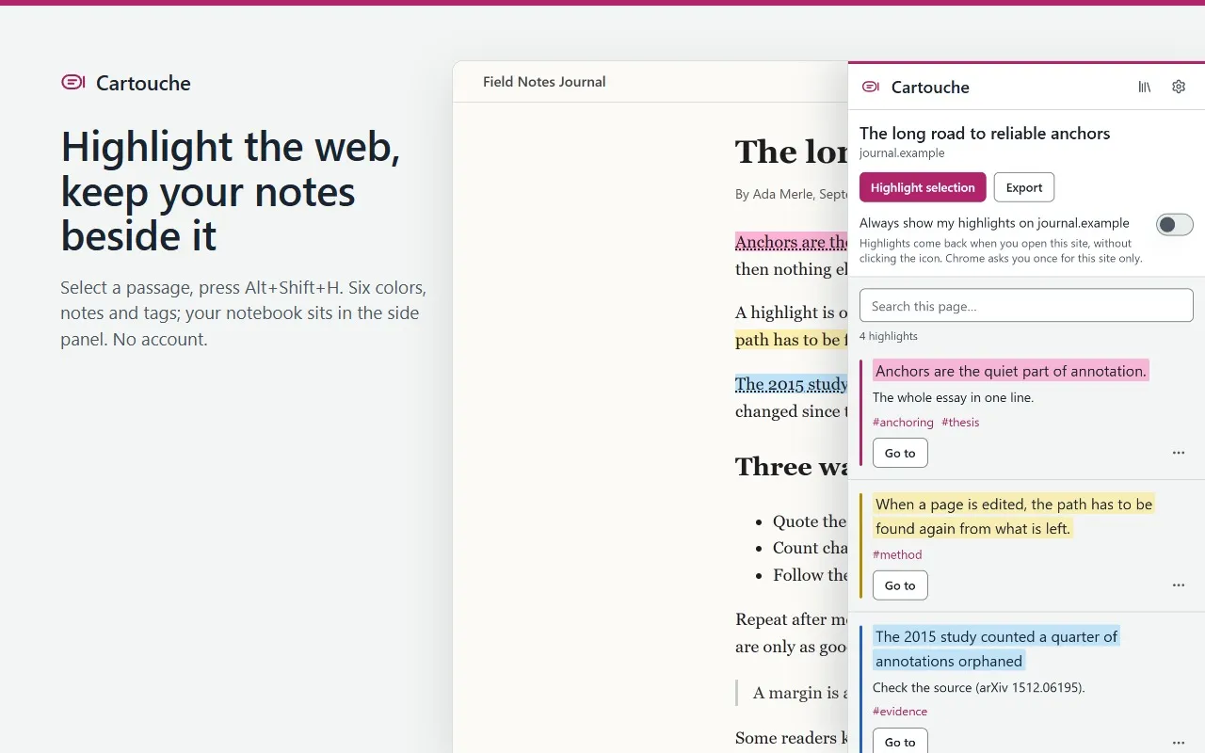
Task: Go to the 'When a page is edited' highlight
Action: [x=900, y=585]
